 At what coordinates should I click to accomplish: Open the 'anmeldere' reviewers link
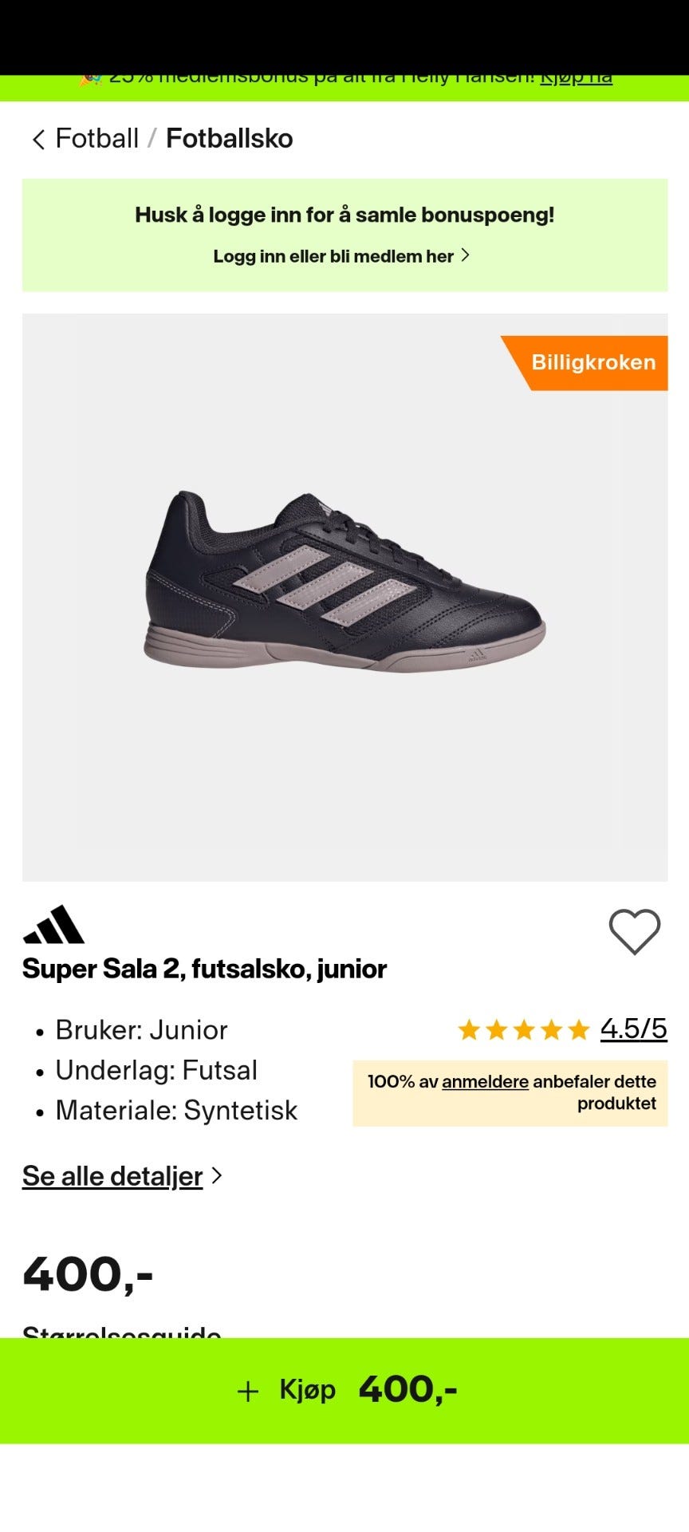pos(485,1082)
